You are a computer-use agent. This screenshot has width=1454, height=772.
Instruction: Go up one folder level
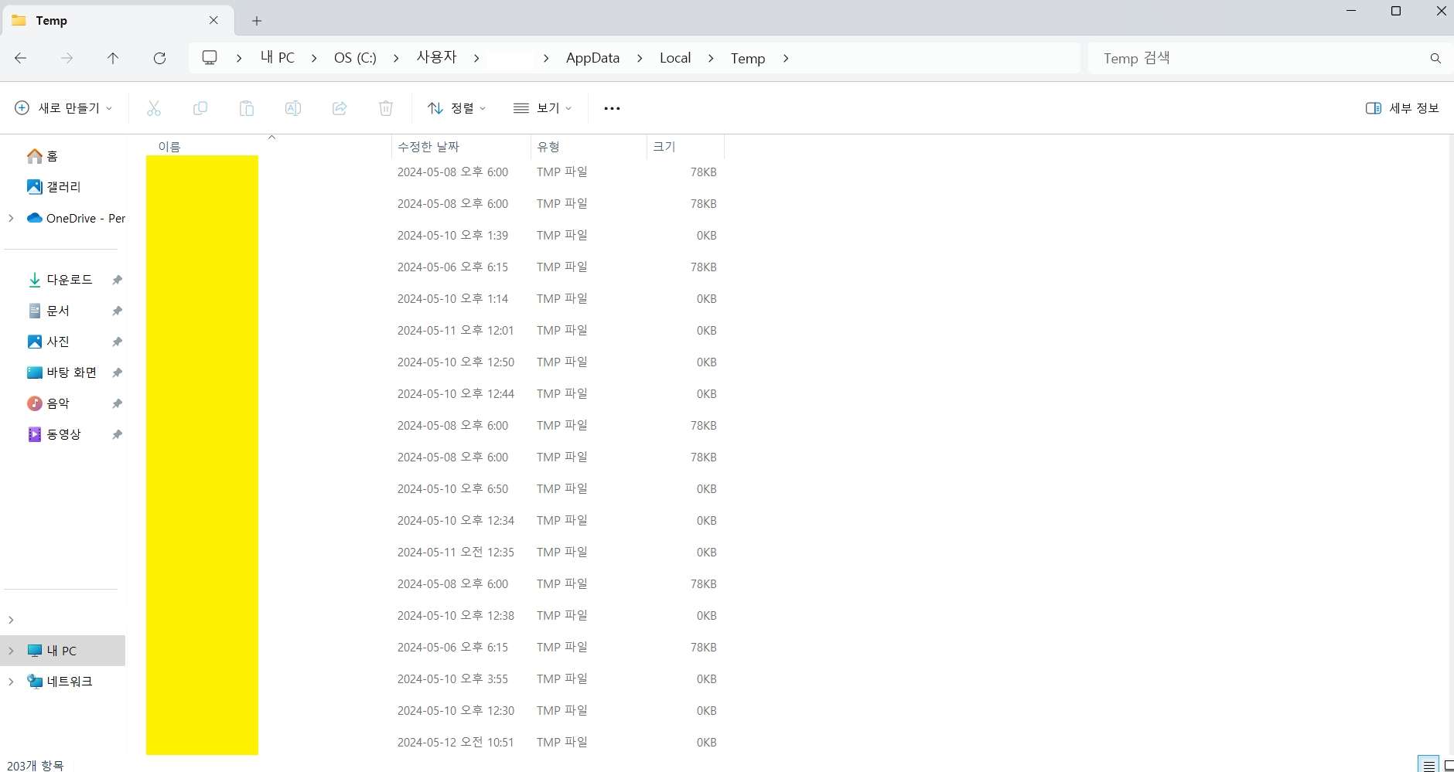[x=113, y=58]
